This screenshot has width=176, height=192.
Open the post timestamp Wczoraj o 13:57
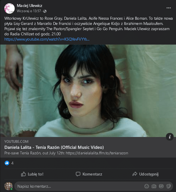pyautogui.click(x=29, y=11)
